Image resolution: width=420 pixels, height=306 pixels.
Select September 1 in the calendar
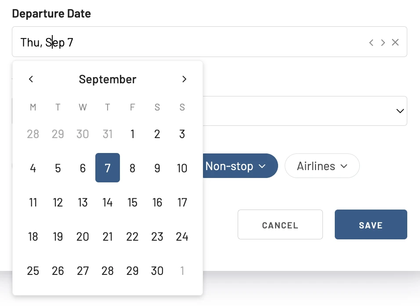pos(132,134)
